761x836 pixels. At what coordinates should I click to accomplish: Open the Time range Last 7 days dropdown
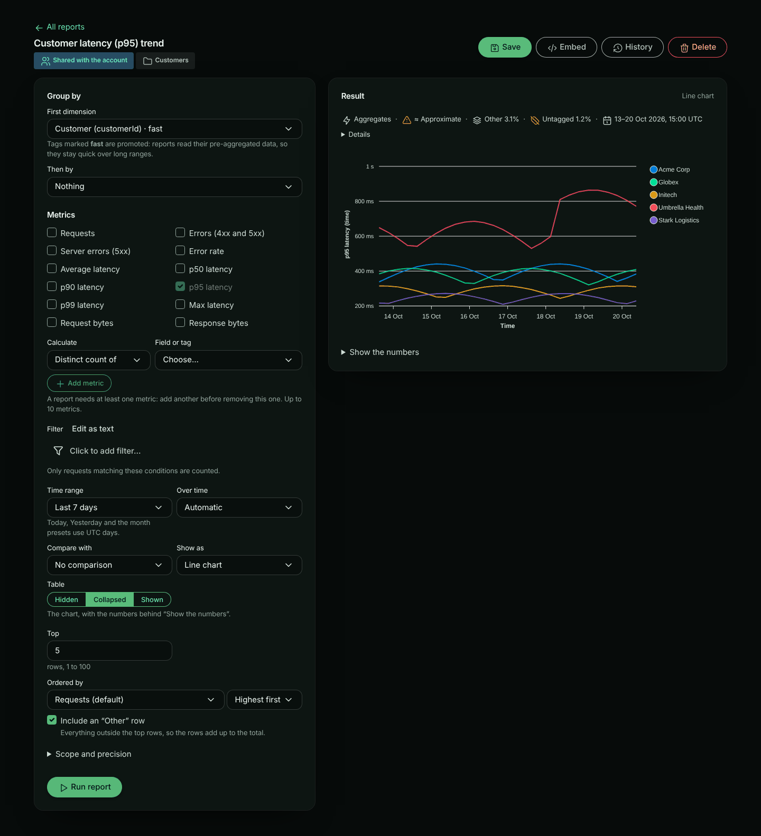pos(109,508)
